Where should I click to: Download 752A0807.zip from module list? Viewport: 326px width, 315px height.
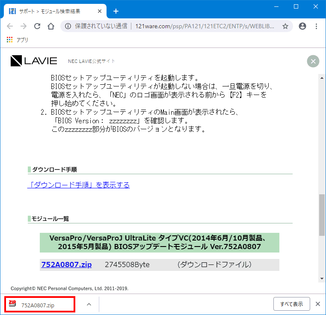pyautogui.click(x=67, y=264)
